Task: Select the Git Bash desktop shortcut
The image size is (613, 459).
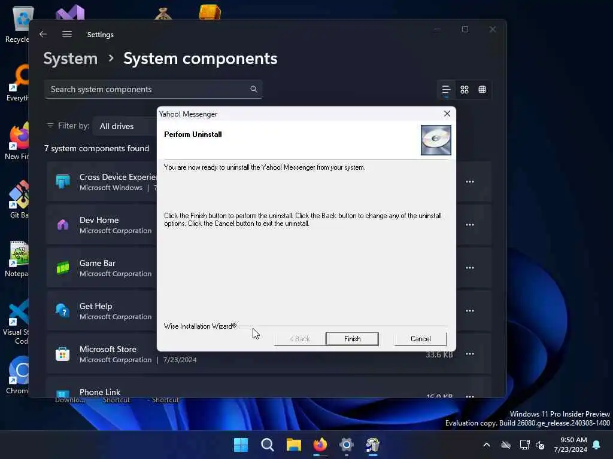Action: (x=19, y=200)
